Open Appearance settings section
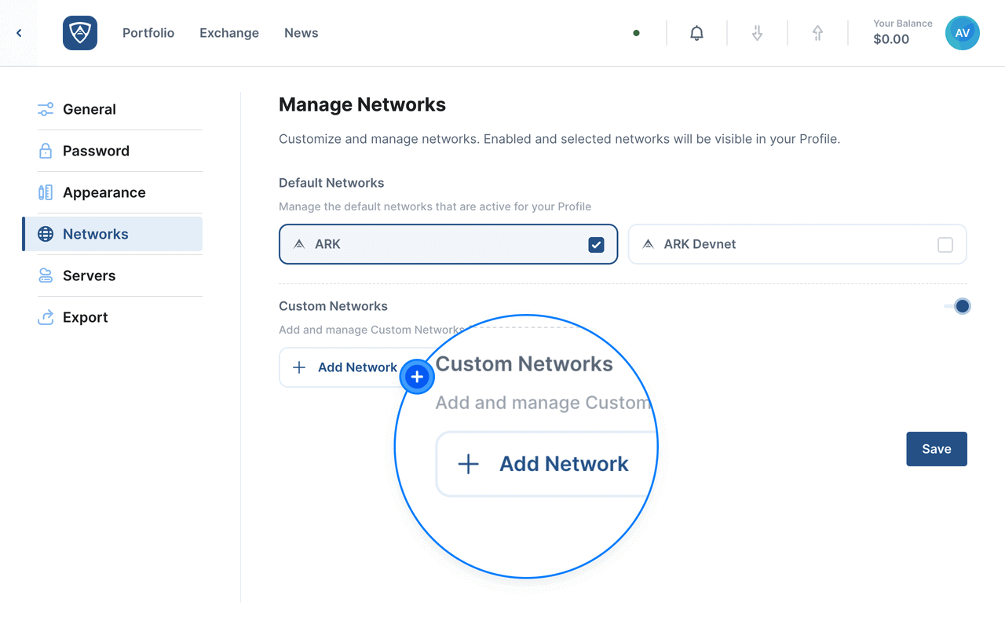The image size is (1005, 628). [x=104, y=192]
